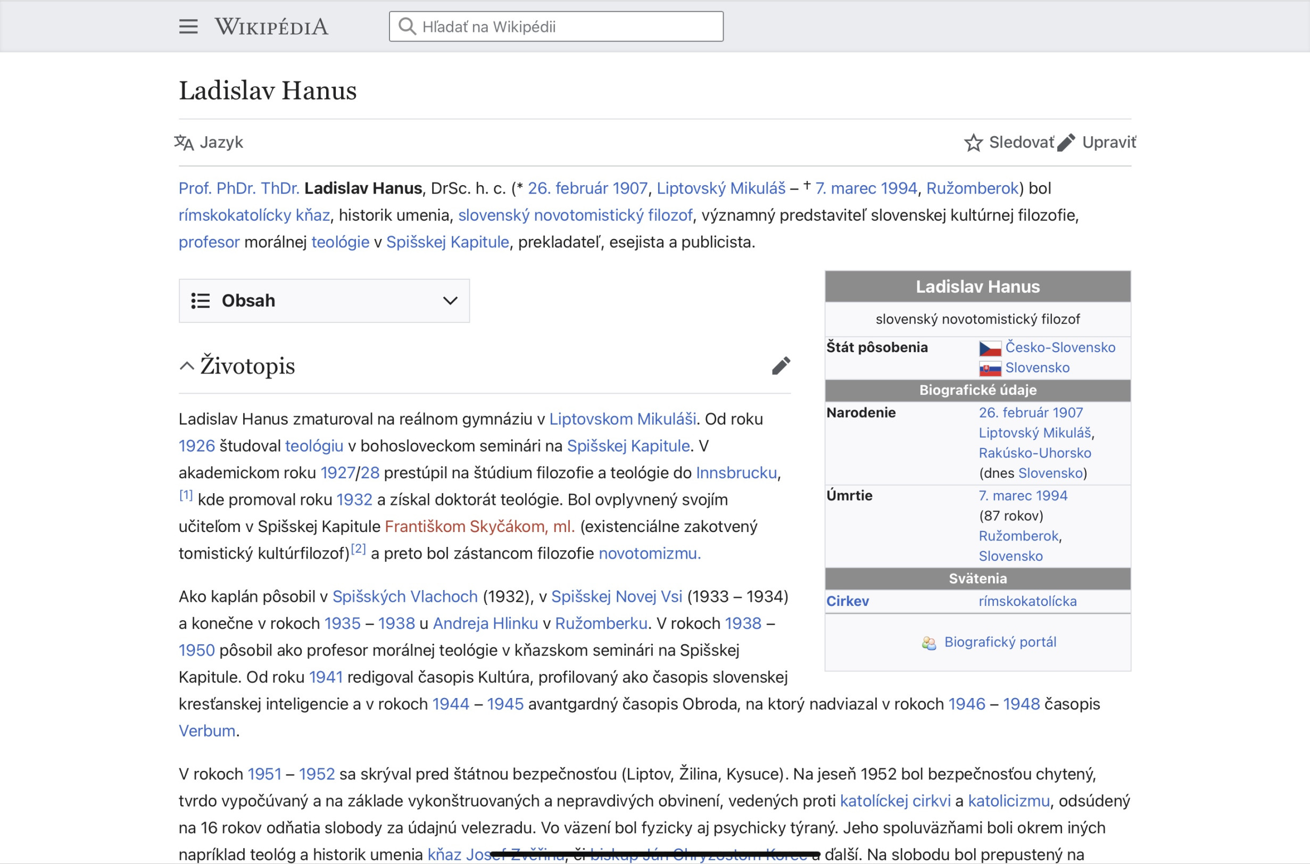The image size is (1310, 864).
Task: Click the Czech-Slovak flag icon
Action: click(990, 348)
